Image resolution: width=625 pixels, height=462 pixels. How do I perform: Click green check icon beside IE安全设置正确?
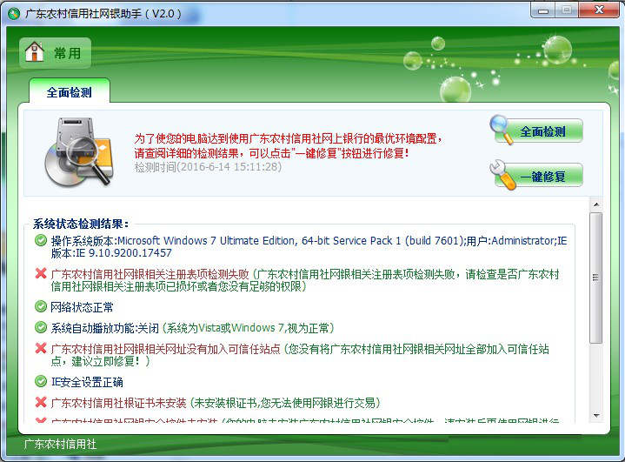(41, 381)
